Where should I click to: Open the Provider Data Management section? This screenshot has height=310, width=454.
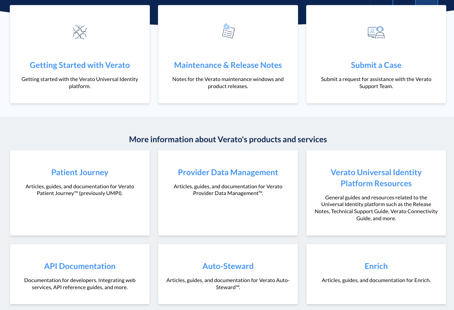click(x=228, y=172)
